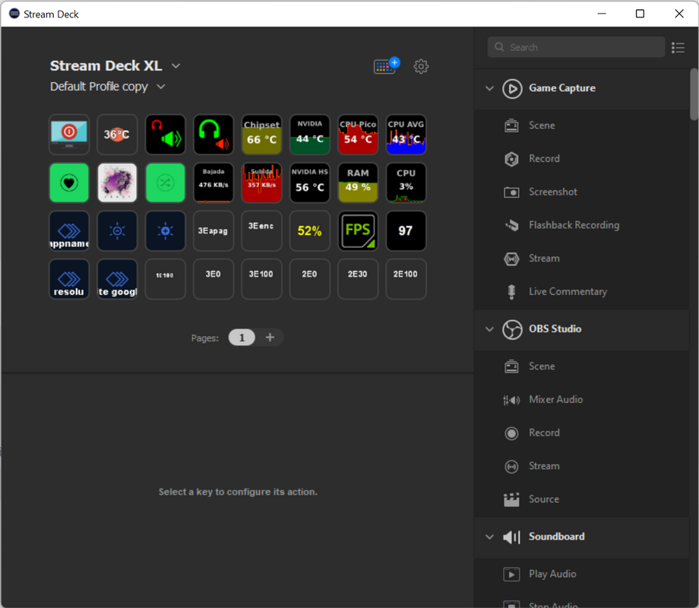Open the Stream Deck XL device dropdown

pos(176,66)
